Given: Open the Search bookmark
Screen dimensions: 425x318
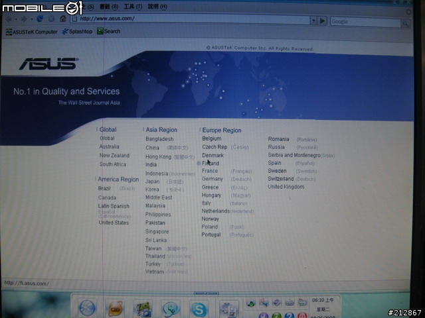Looking at the screenshot, I should click(x=108, y=31).
